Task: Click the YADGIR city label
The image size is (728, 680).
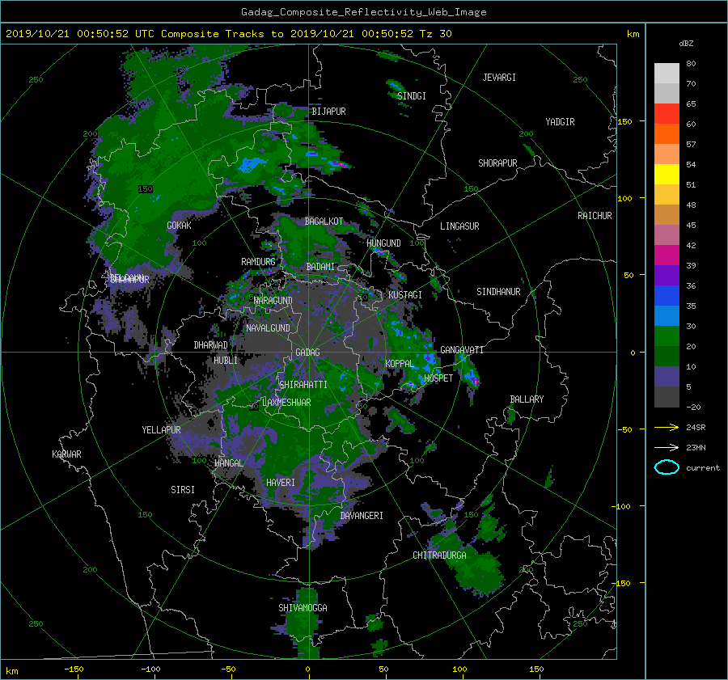Action: pyautogui.click(x=560, y=122)
